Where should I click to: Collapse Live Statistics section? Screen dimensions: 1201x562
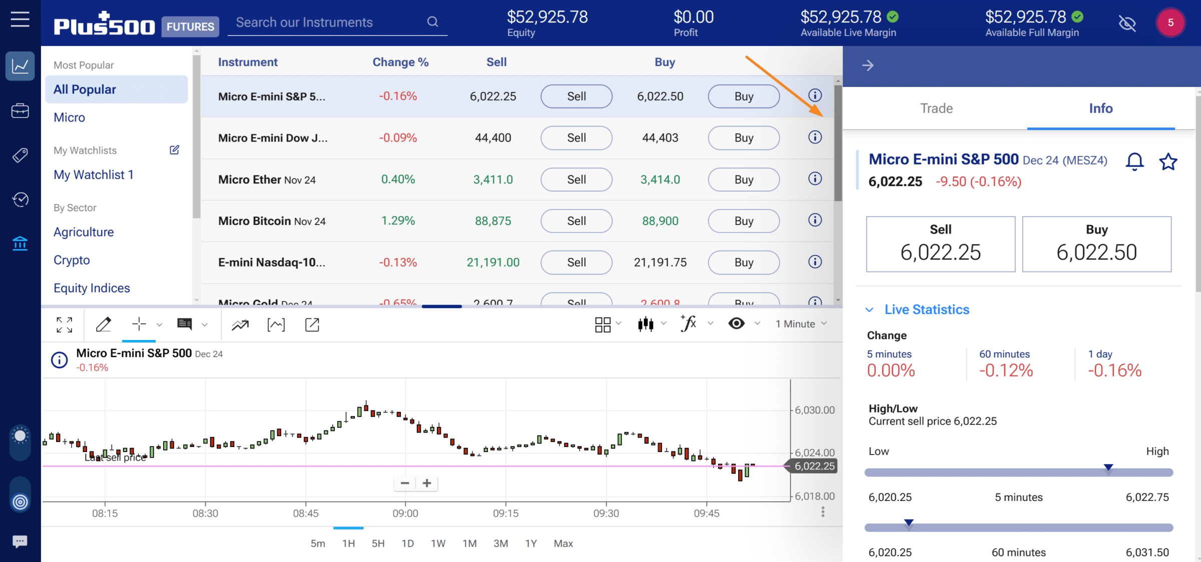(x=869, y=310)
